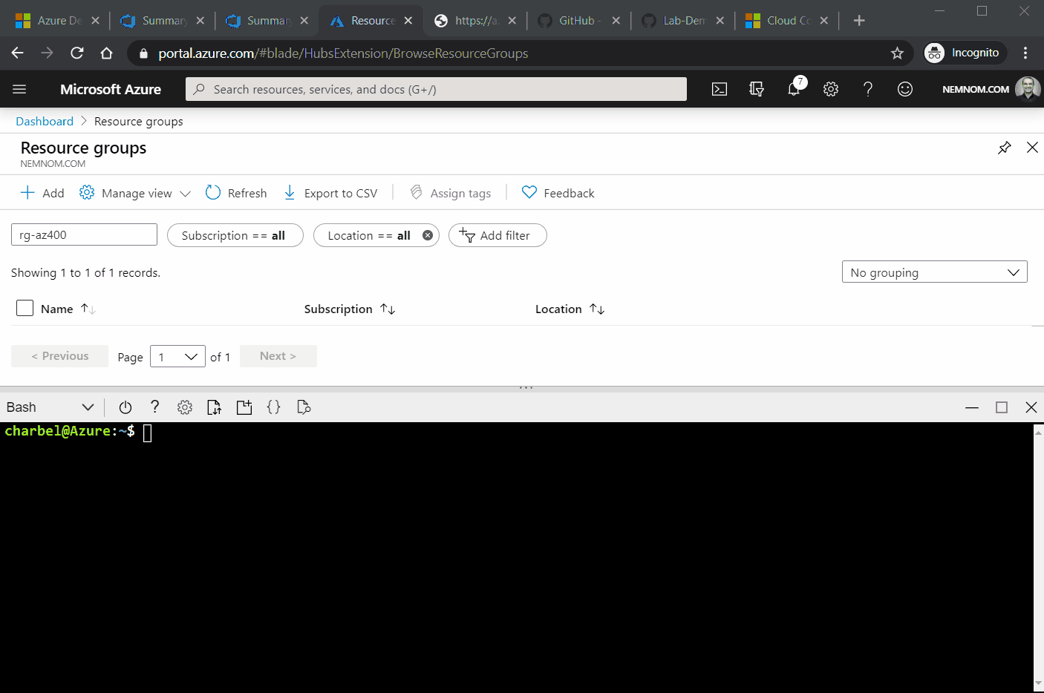
Task: Click the Microsoft Azure logo text
Action: (x=111, y=89)
